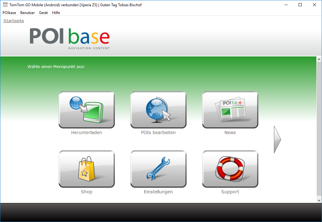Click the scrollbar up arrow

(319, 59)
